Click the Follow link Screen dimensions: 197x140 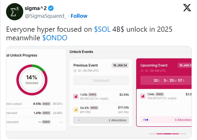click(79, 15)
